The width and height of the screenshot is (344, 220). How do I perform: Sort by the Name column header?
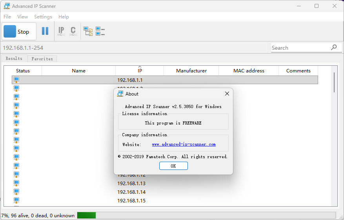(x=78, y=71)
